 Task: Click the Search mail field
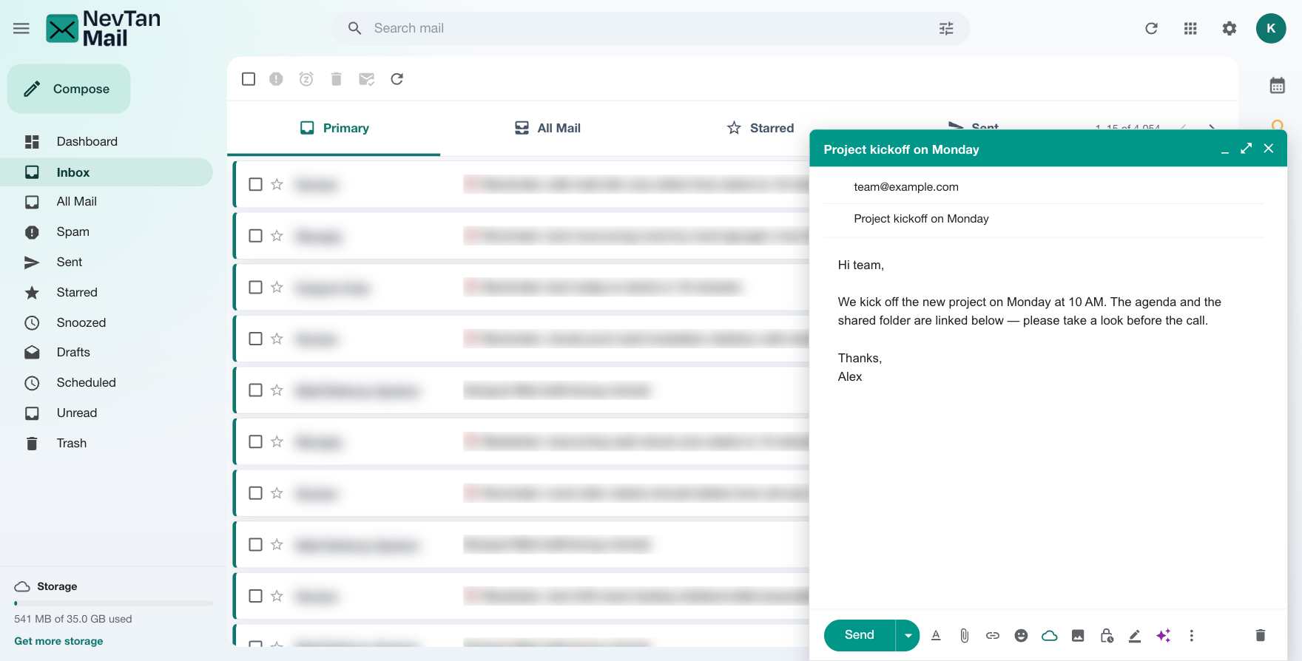pyautogui.click(x=651, y=28)
